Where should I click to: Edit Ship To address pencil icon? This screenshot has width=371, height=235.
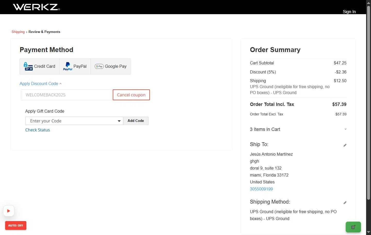(x=345, y=145)
